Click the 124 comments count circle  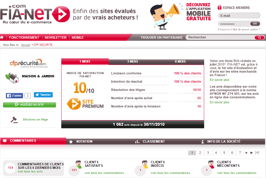[10, 168]
